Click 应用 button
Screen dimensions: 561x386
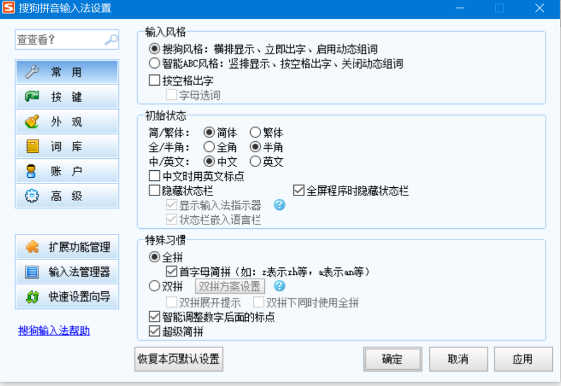(523, 359)
